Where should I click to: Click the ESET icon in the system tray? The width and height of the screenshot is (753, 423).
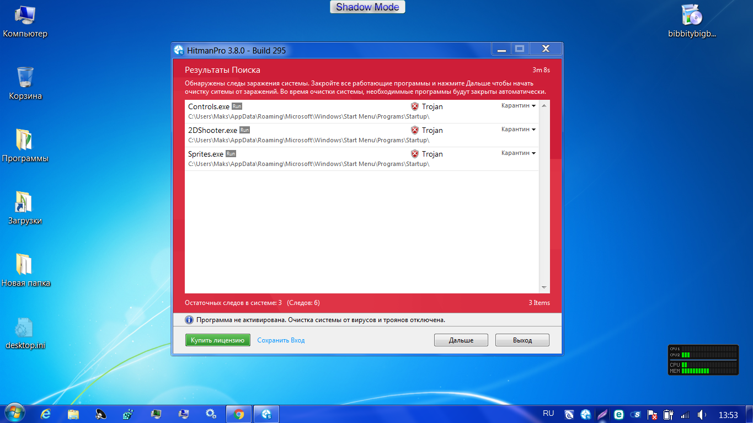tap(619, 414)
